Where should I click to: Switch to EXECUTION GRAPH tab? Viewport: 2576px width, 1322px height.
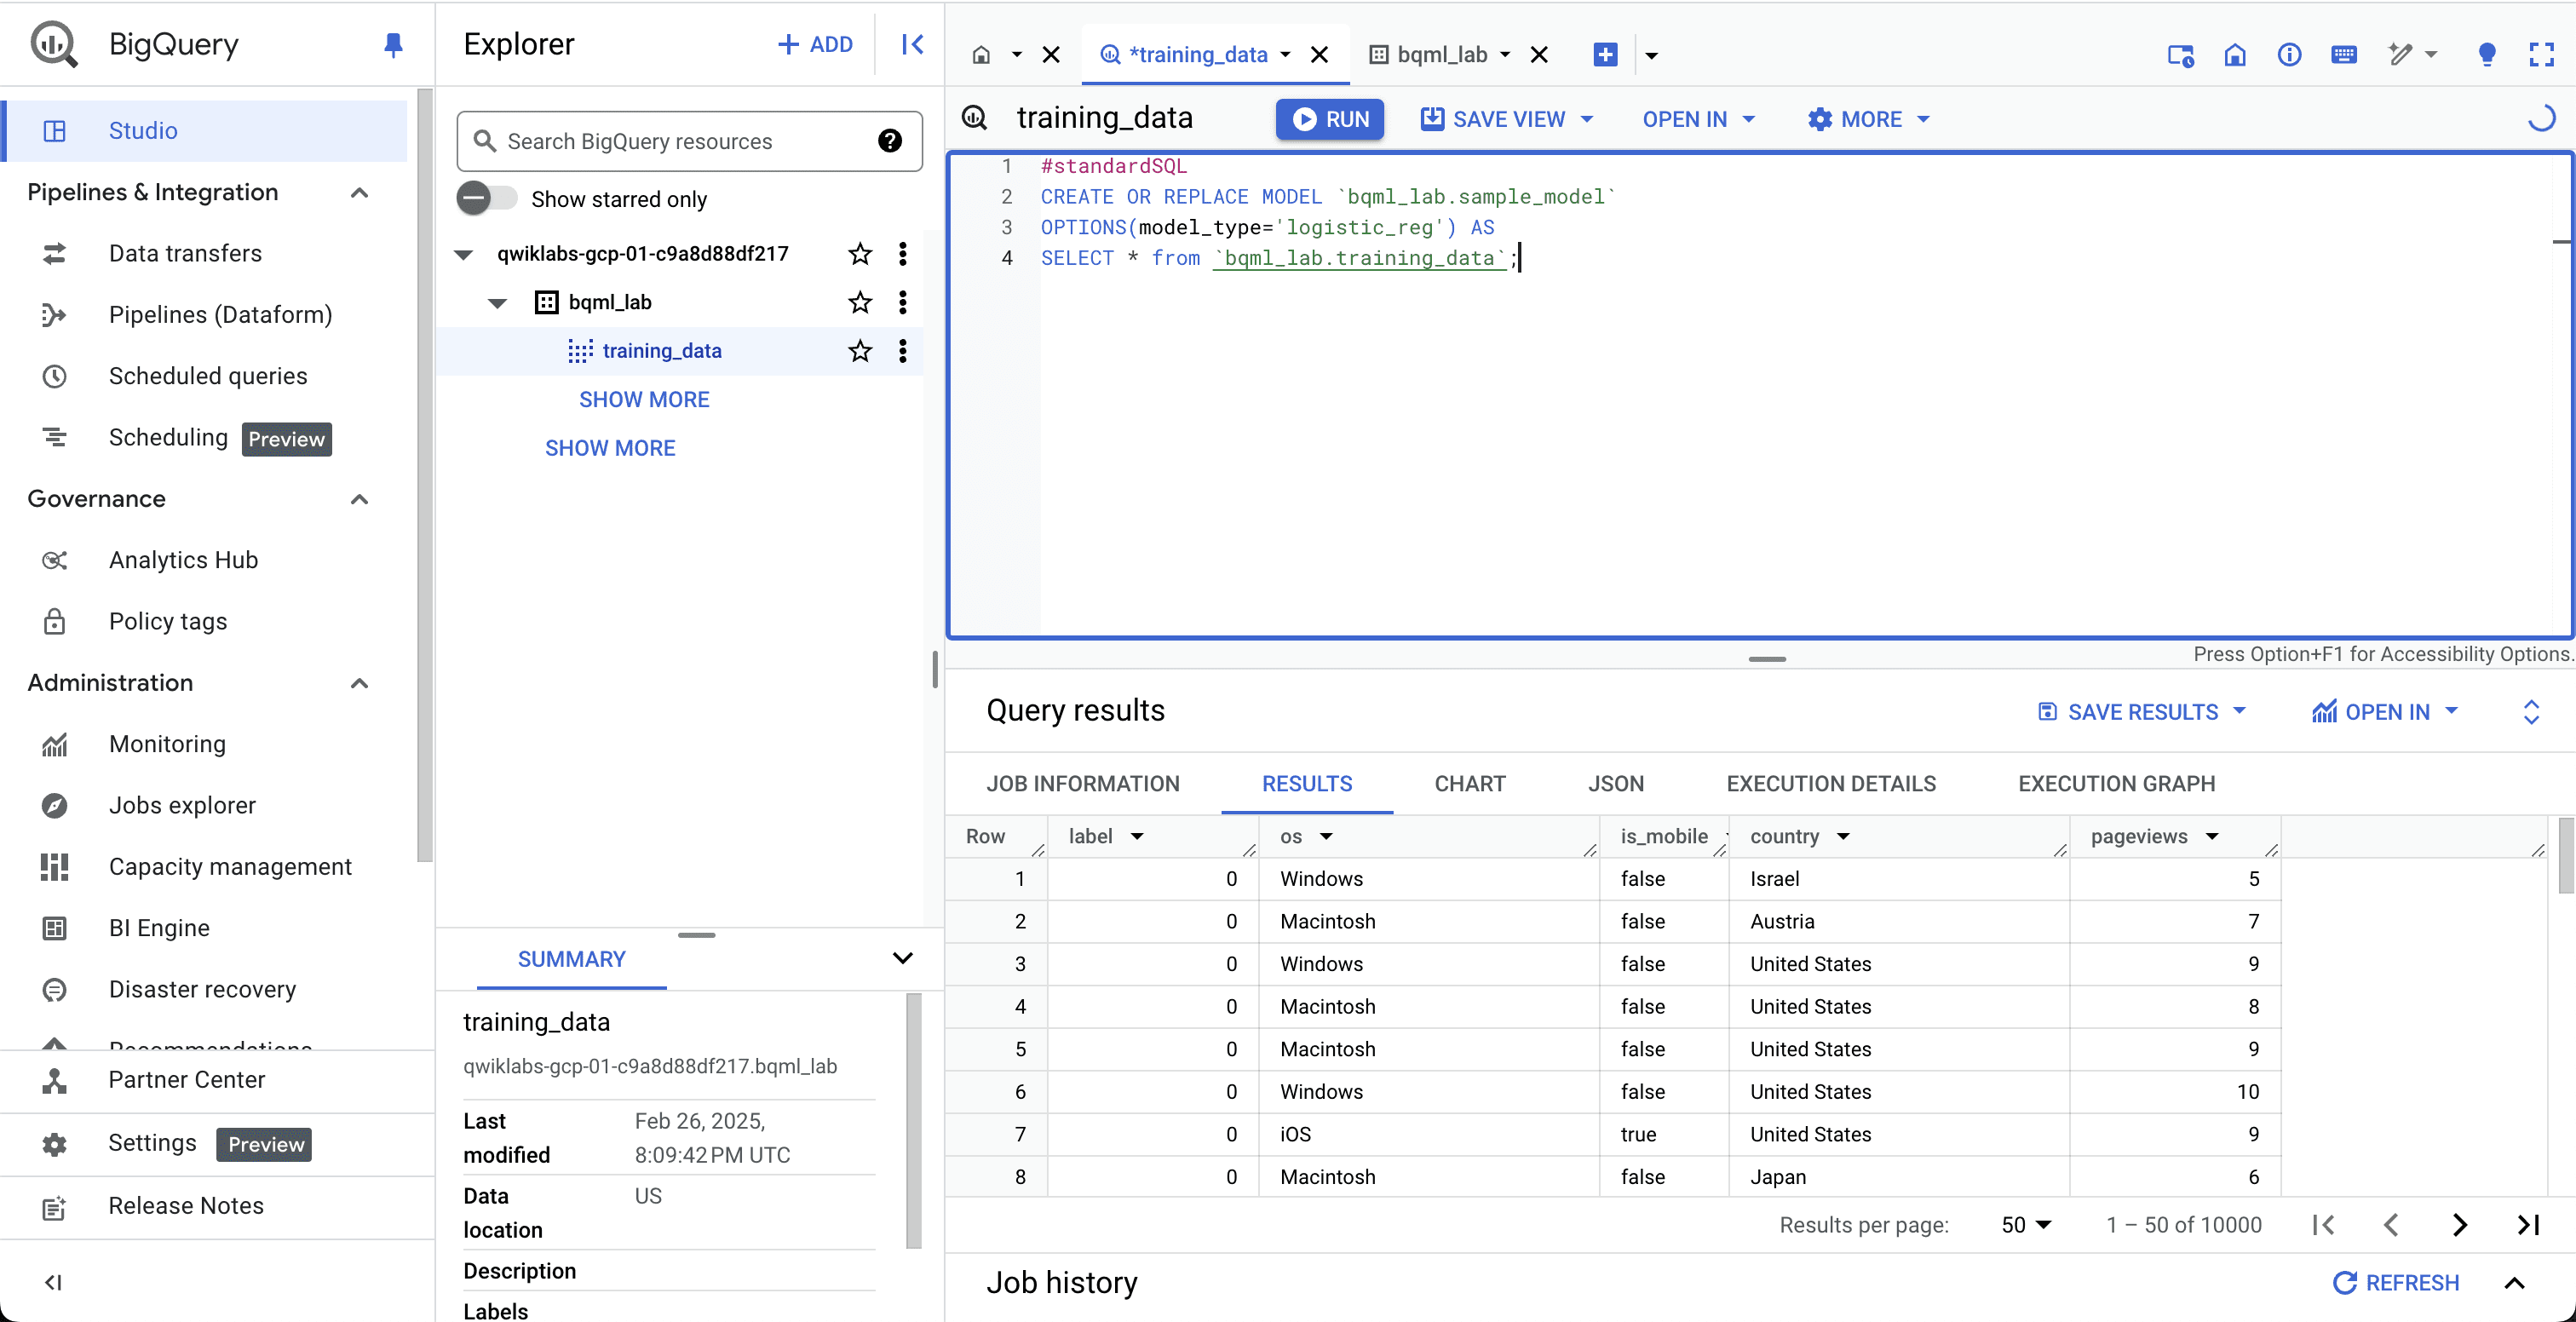click(x=2116, y=784)
